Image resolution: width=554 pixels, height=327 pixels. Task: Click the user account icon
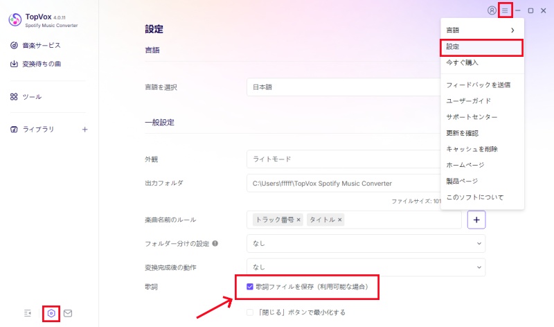click(492, 10)
